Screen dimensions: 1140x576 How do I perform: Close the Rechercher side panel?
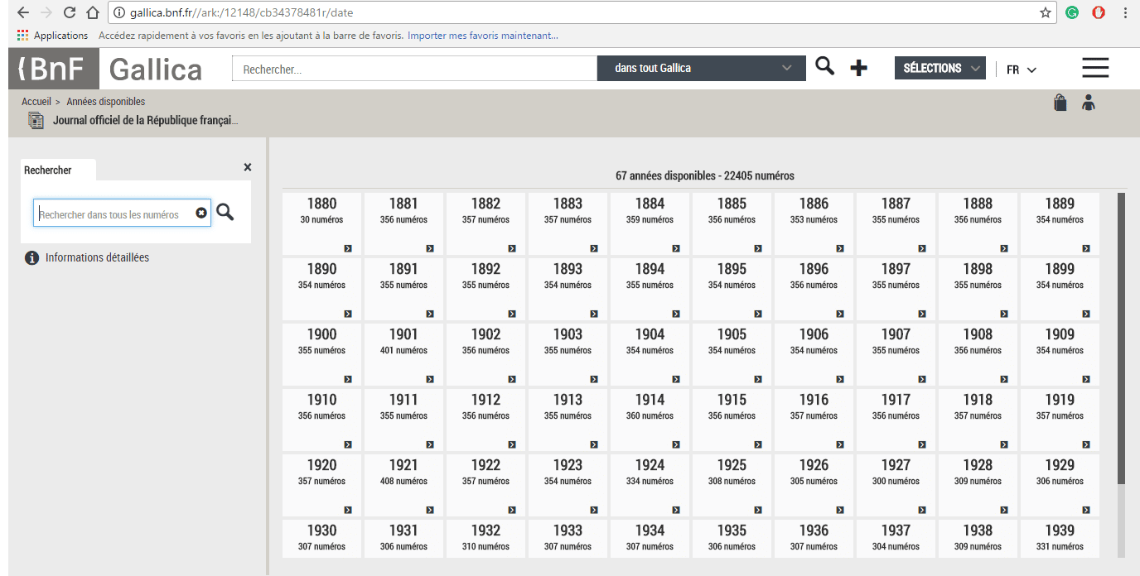coord(248,167)
